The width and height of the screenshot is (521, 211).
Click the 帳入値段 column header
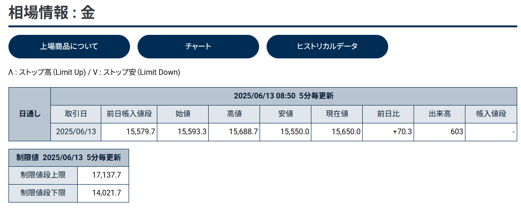coord(491,114)
